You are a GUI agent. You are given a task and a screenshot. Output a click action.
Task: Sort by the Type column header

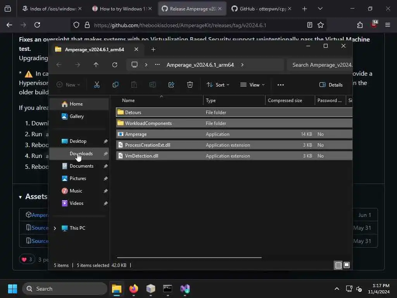click(x=234, y=100)
